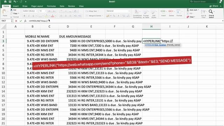Toggle center text horizontally

click(x=66, y=15)
